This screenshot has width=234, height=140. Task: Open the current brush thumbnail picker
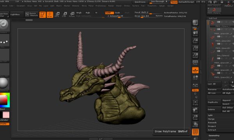tap(4, 25)
